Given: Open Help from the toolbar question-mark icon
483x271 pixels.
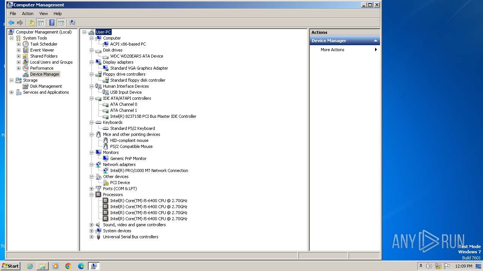Looking at the screenshot, I should click(52, 23).
